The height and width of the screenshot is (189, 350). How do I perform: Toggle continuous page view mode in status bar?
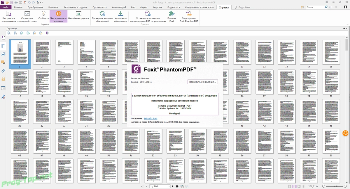[x=294, y=186]
